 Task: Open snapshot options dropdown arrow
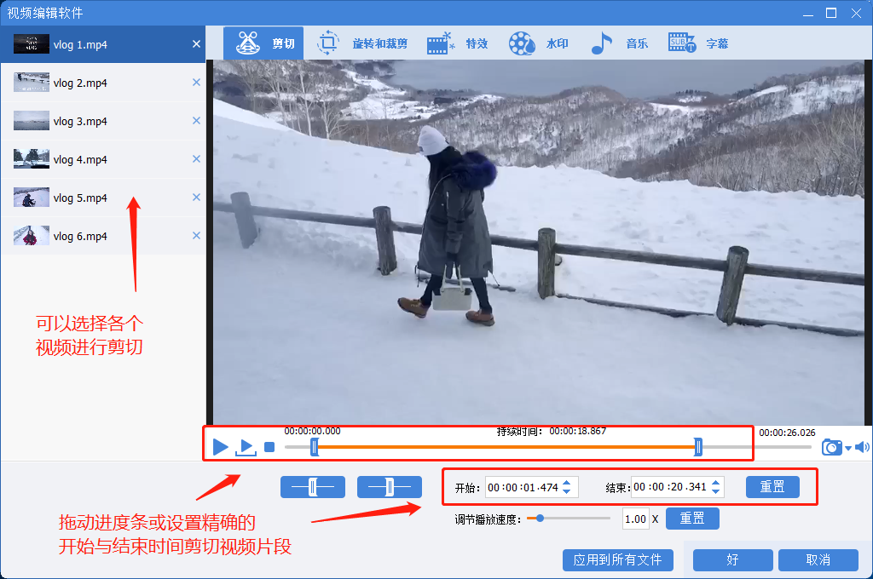point(848,448)
